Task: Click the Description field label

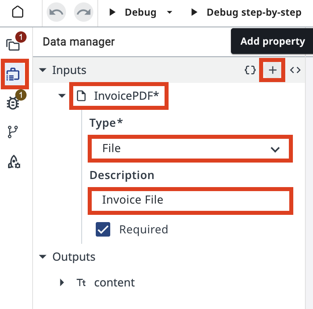Action: [x=122, y=175]
